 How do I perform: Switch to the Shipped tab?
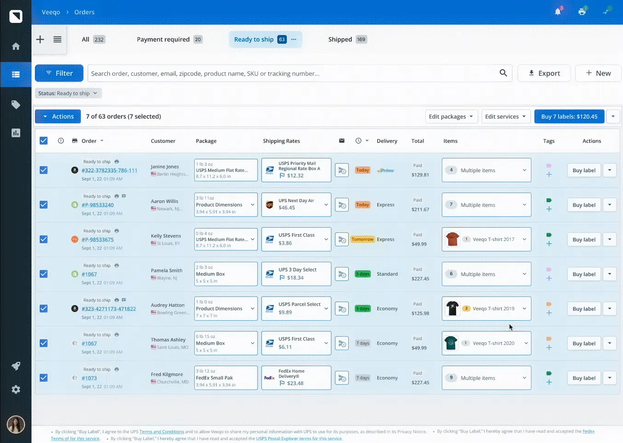(347, 40)
